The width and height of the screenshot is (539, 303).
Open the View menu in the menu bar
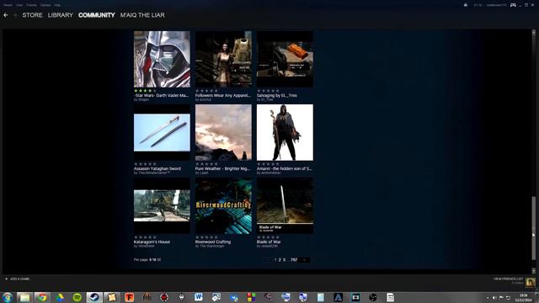click(19, 5)
